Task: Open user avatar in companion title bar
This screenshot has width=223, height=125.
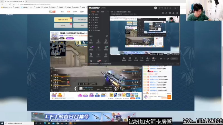Action: [x=156, y=8]
